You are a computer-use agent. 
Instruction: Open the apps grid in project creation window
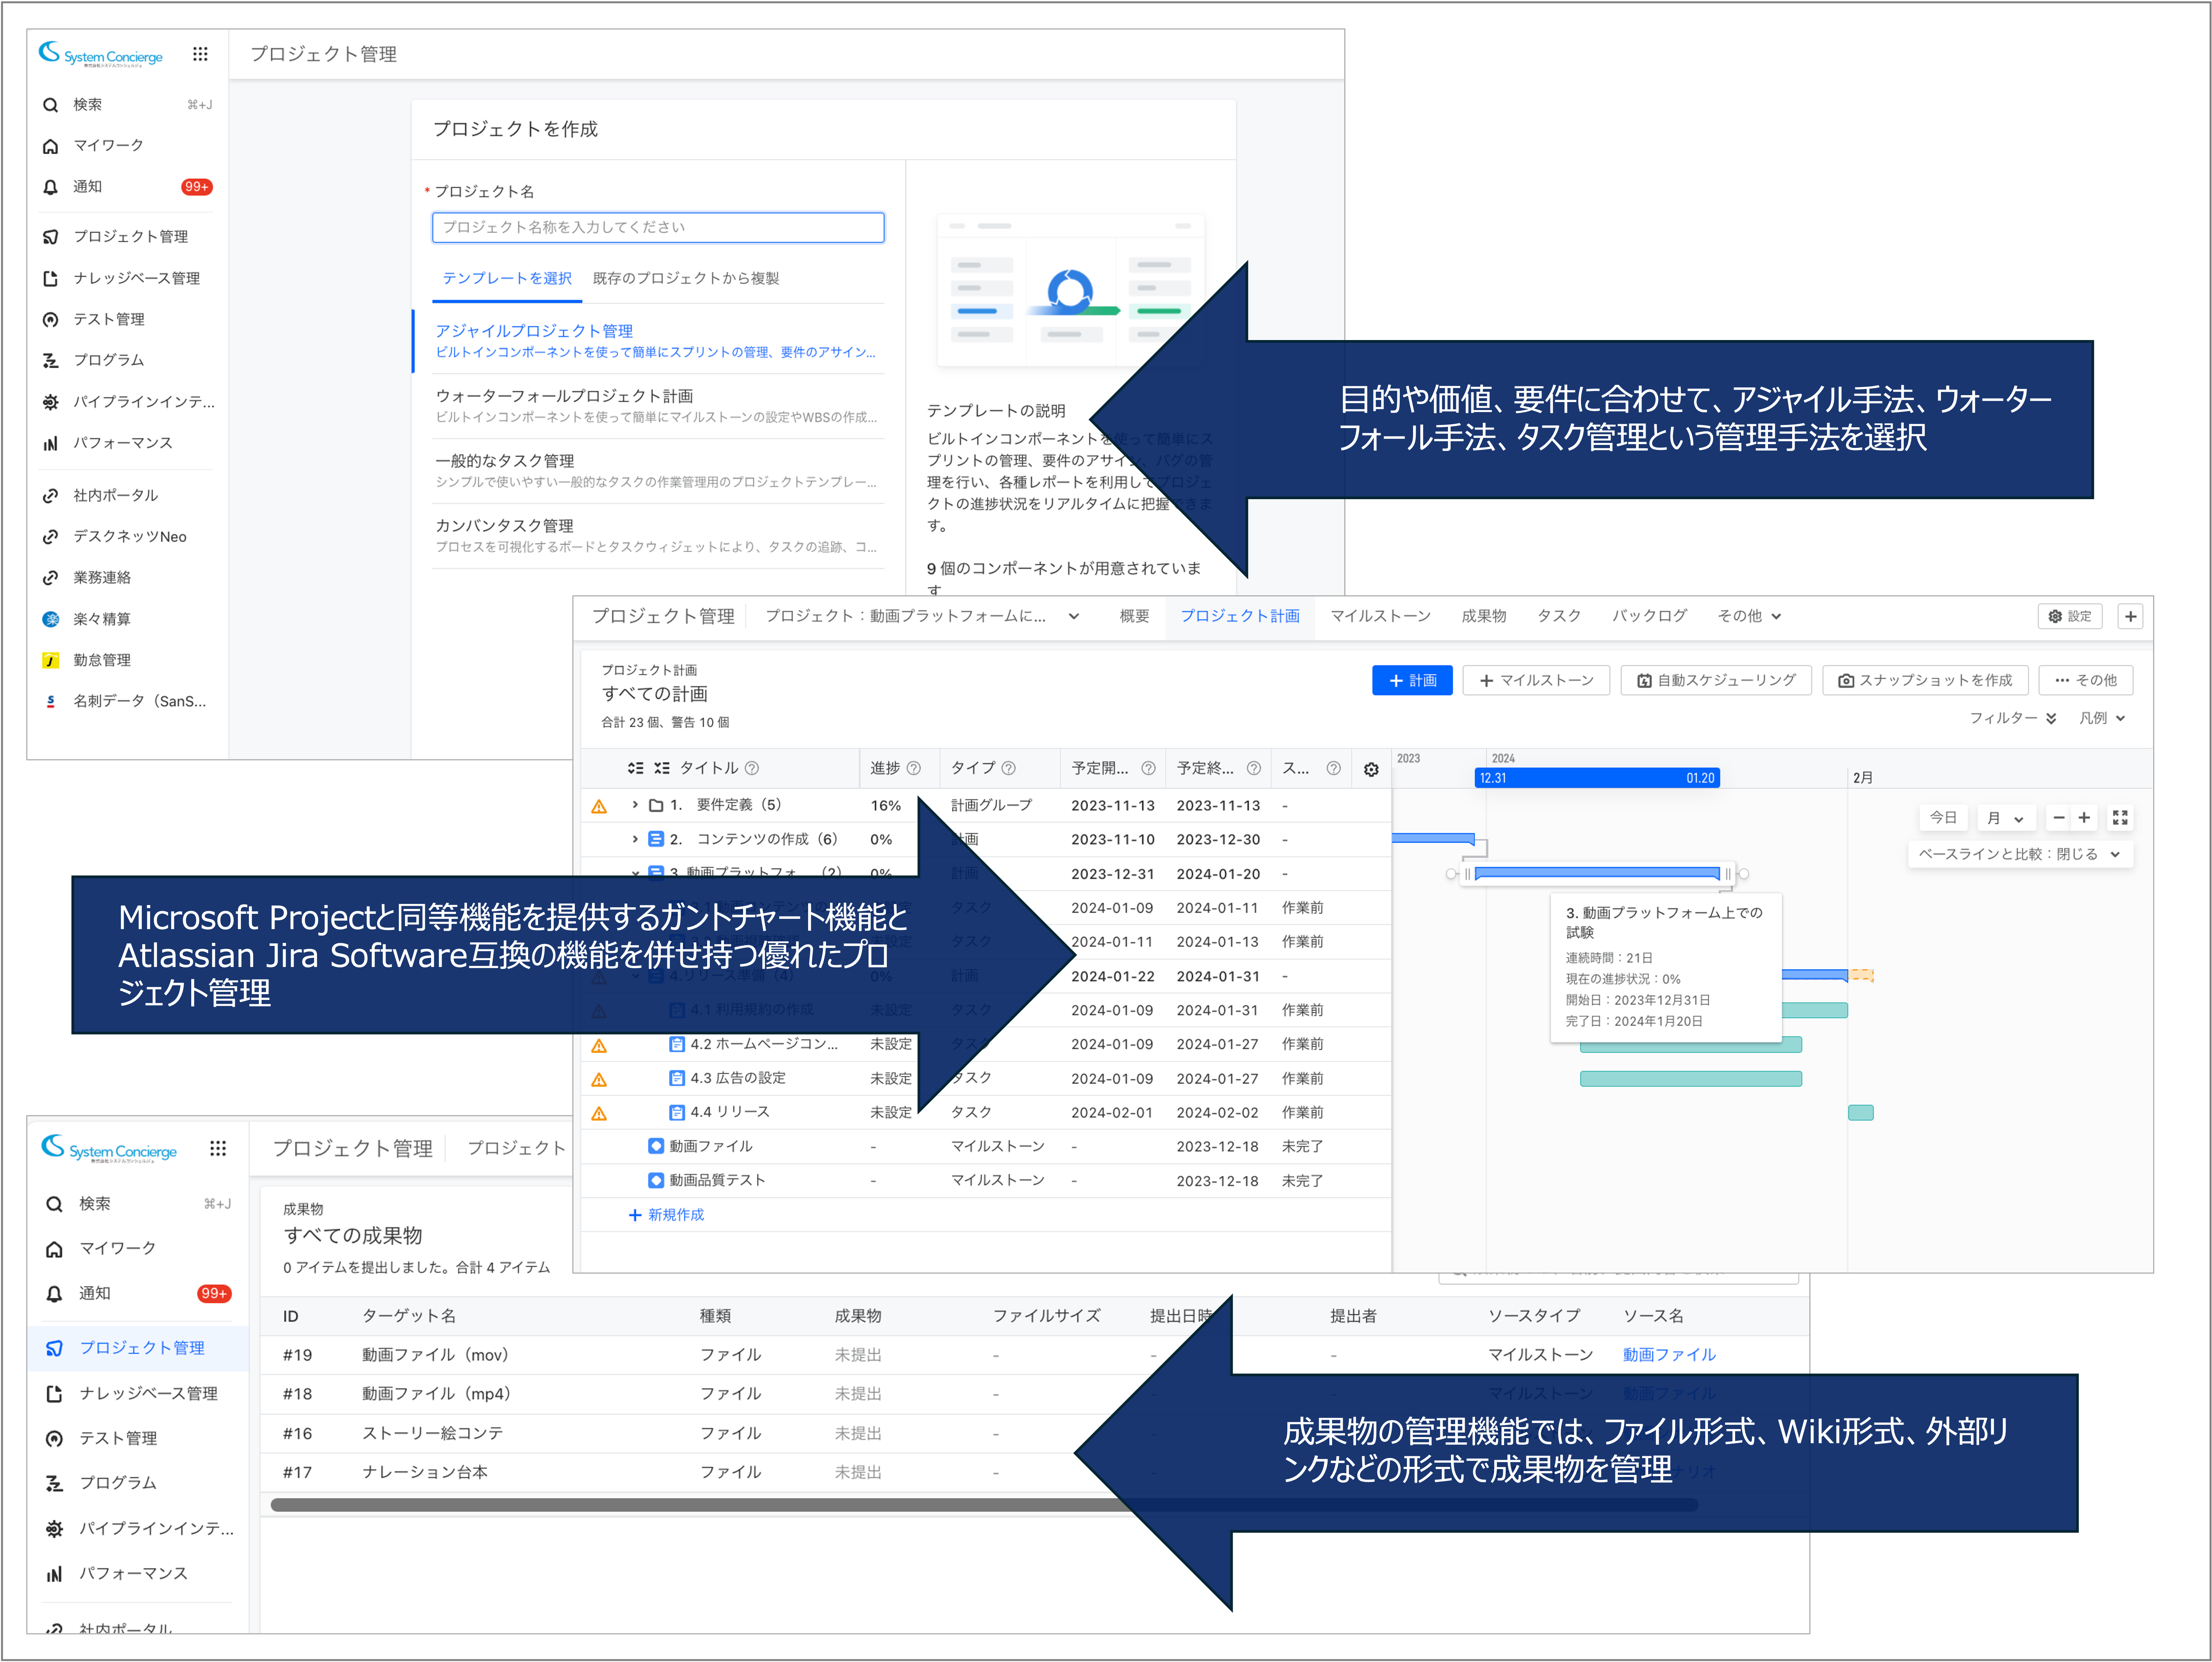(x=200, y=54)
